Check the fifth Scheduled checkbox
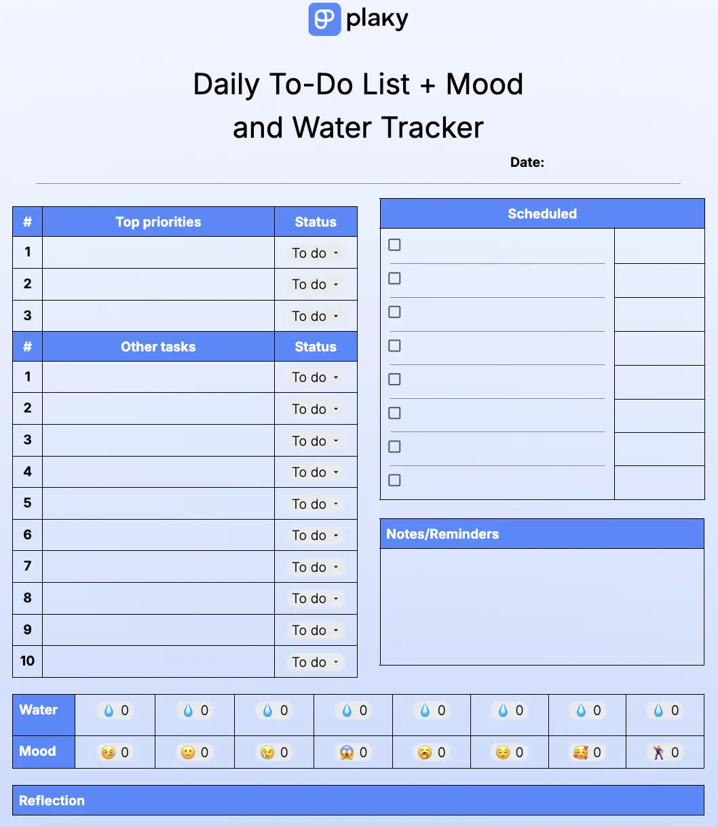 click(x=394, y=379)
